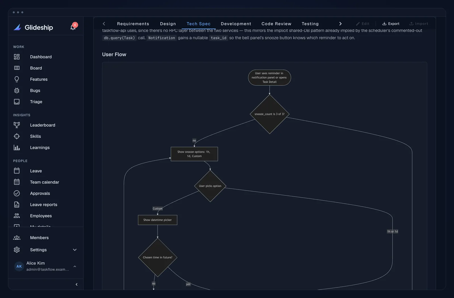Expand the Alice Kim account menu
Screen dimensions: 454x298
(75, 266)
